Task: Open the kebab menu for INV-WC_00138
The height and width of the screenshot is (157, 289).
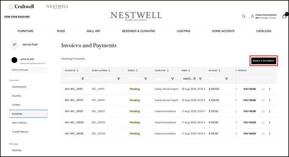Action: click(270, 134)
